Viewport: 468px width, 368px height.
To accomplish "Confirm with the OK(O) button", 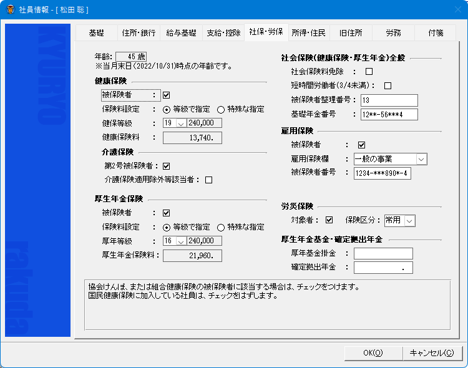I will pos(373,353).
